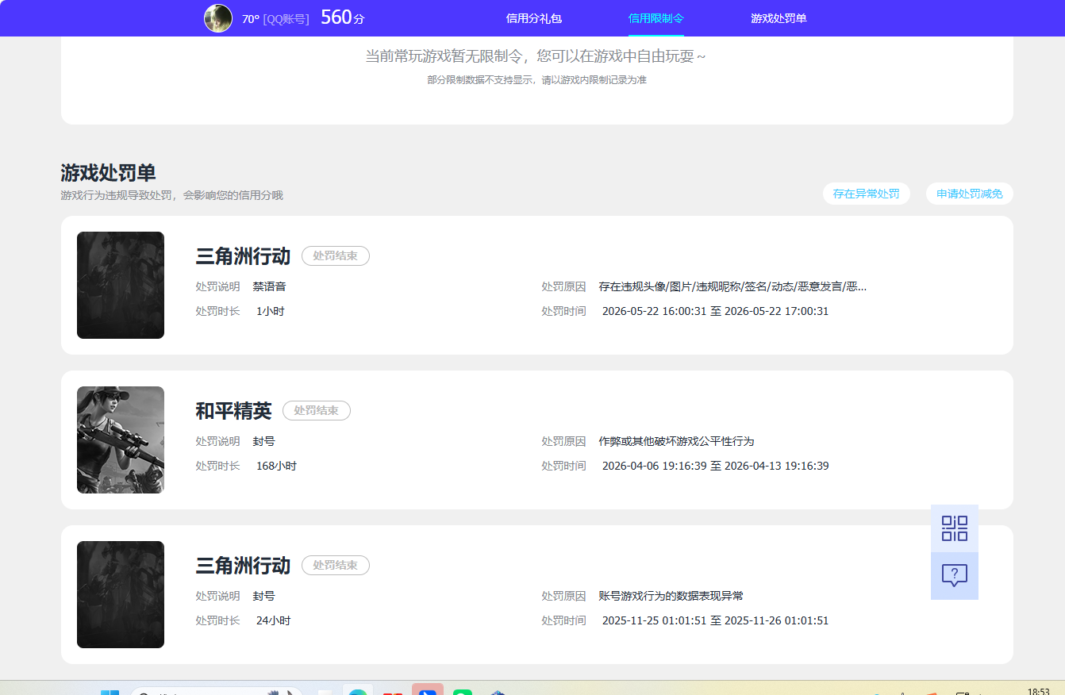Viewport: 1065px width, 695px height.
Task: Click the 游戏处罚单 section heading
Action: point(108,173)
